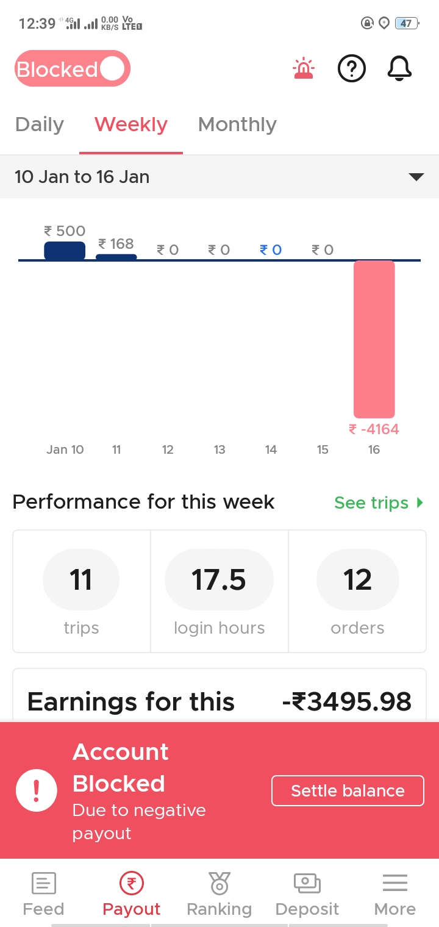Select the Jan 10 ₹500 earnings bar
Image resolution: width=439 pixels, height=927 pixels.
click(65, 251)
